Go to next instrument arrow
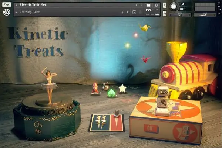Screen dimensions: 222x148 coord(141,5)
